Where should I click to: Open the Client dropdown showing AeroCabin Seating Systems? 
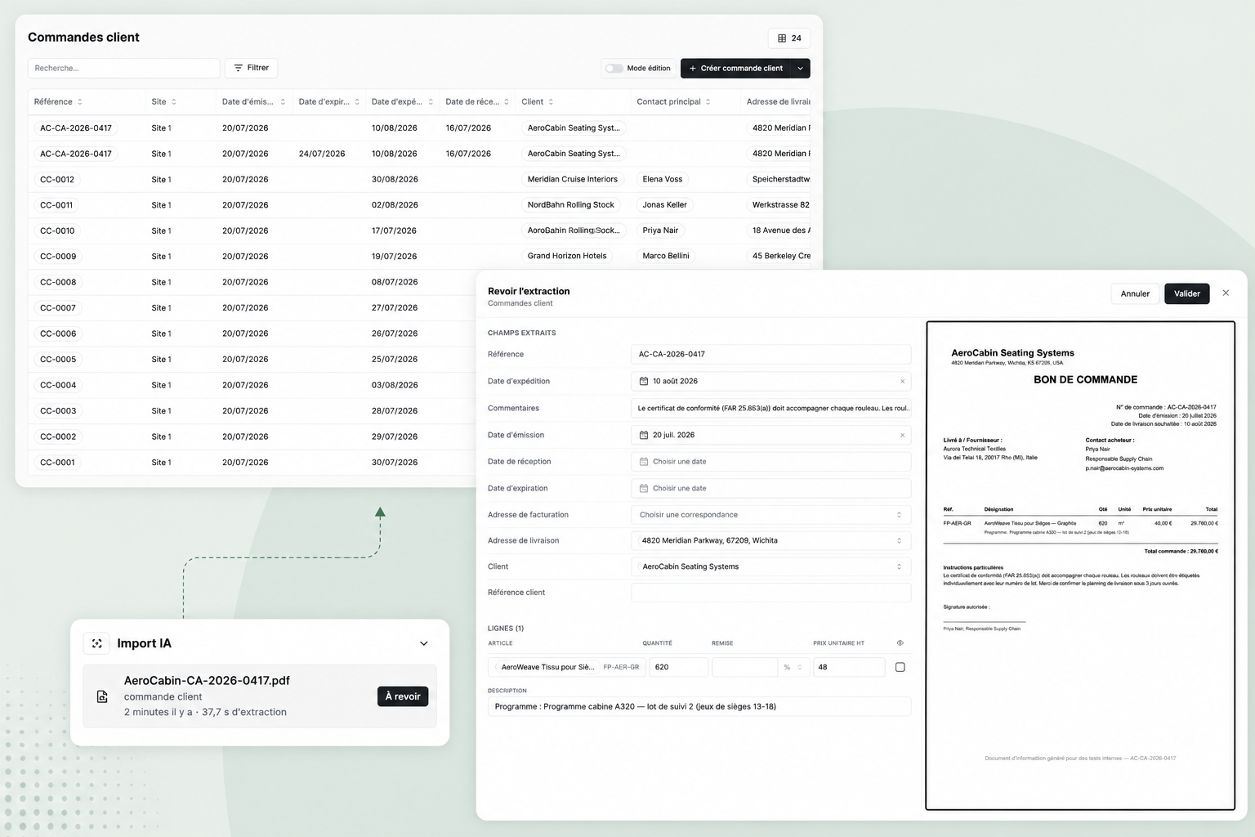point(770,566)
